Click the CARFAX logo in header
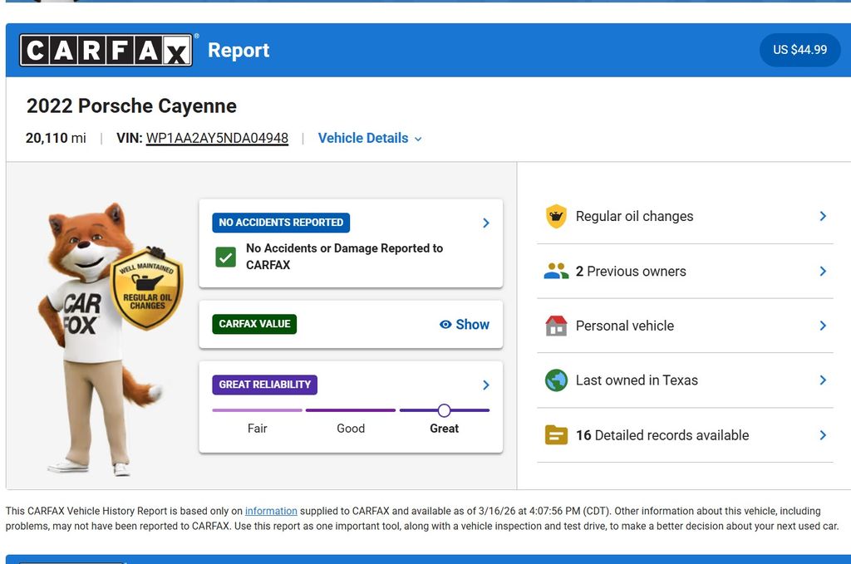 tap(106, 50)
